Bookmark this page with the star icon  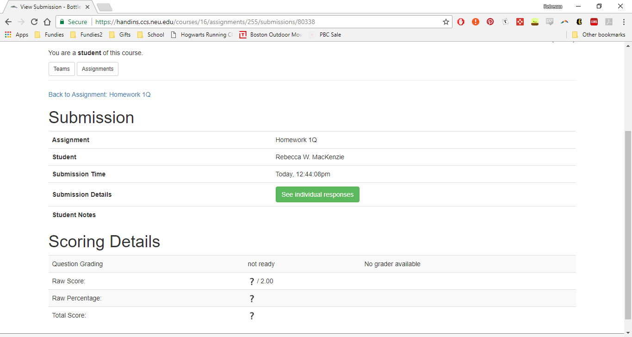(x=446, y=22)
